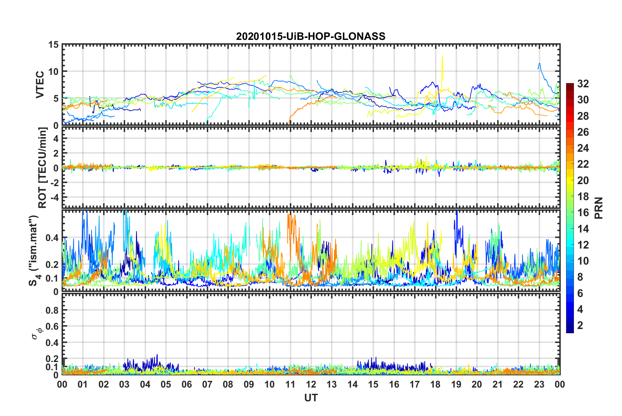Image resolution: width=622 pixels, height=416 pixels.
Task: Click the plot title 20201015-UiB-HOP-GLONASS
Action: click(311, 36)
